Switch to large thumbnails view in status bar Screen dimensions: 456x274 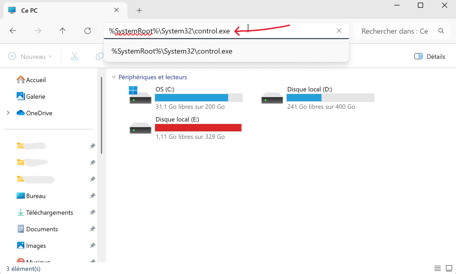[449, 268]
